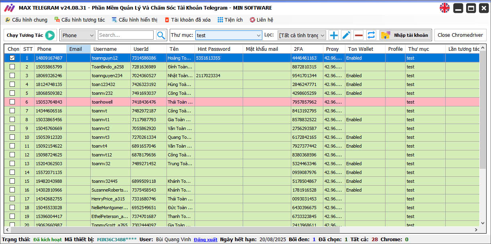Image resolution: width=491 pixels, height=244 pixels.
Task: Tick the checkbox for phone 15053764843
Action: [12, 102]
